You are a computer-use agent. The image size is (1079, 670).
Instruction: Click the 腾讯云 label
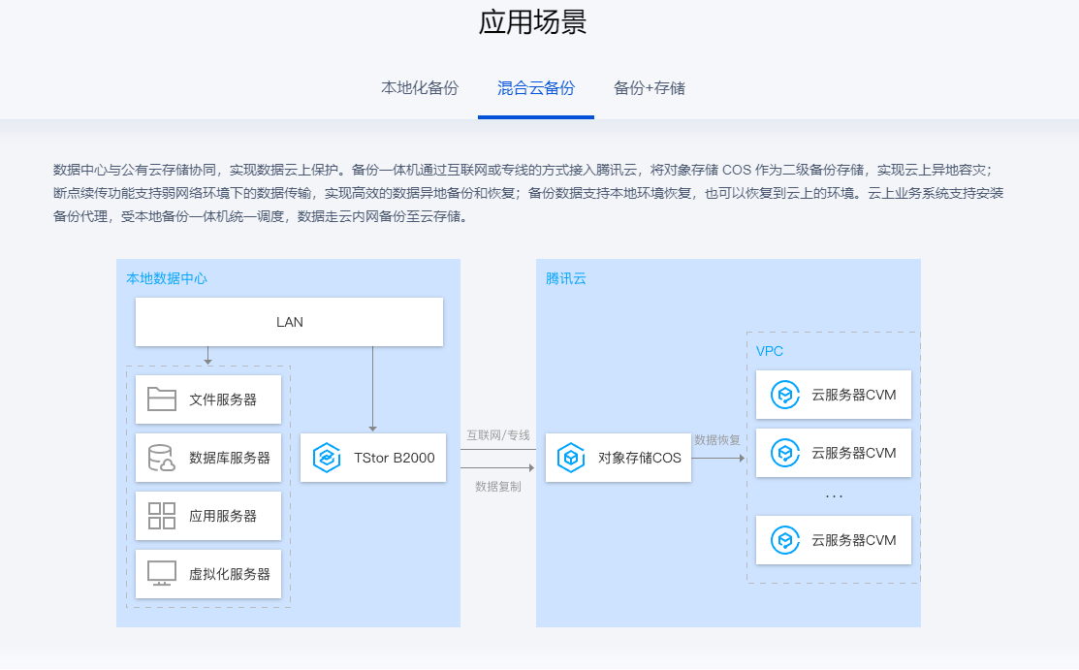pyautogui.click(x=565, y=278)
